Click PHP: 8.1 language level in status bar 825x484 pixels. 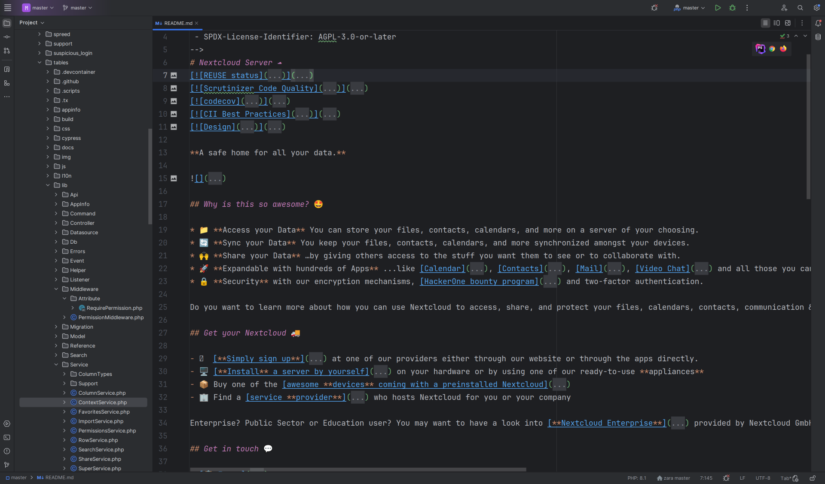tap(636, 478)
